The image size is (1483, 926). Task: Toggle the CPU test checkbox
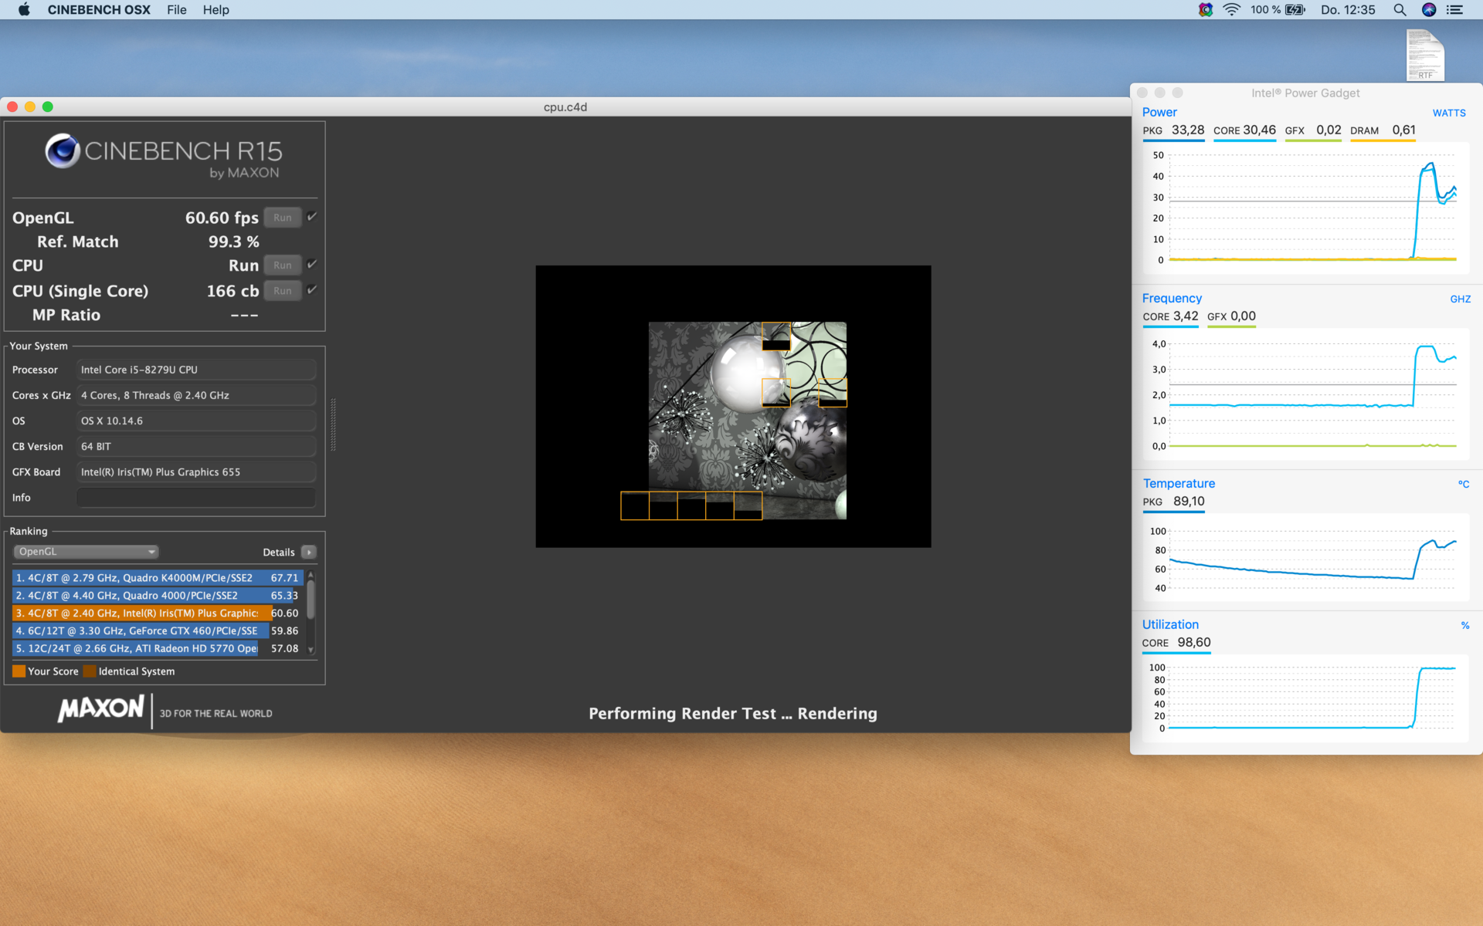[312, 265]
